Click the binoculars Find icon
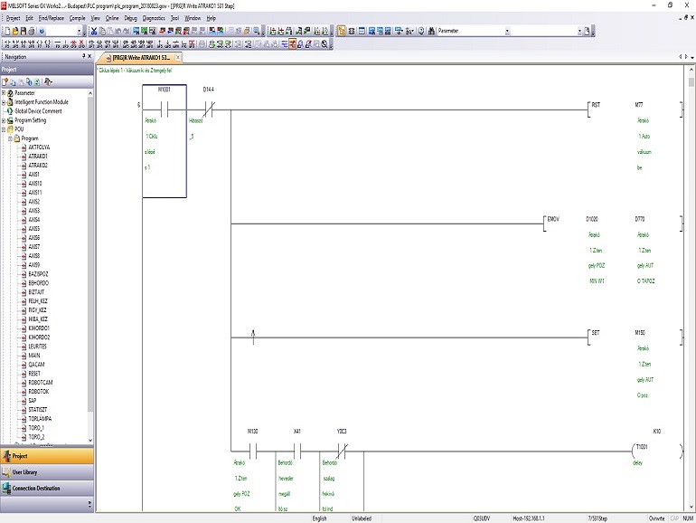696x523 pixels. [431, 31]
